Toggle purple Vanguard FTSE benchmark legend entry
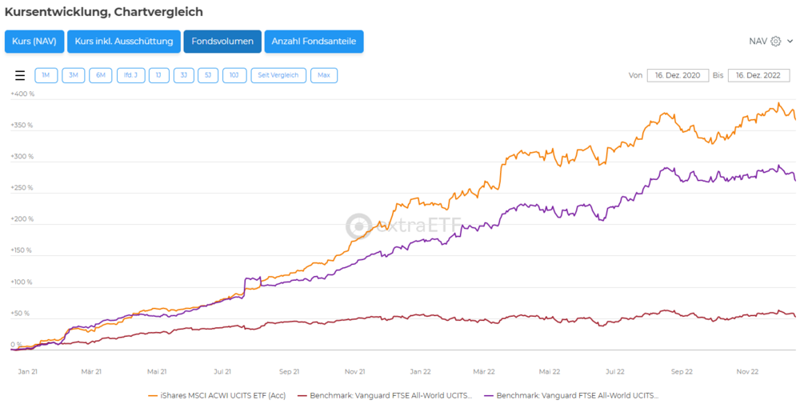800x404 pixels. pyautogui.click(x=572, y=395)
